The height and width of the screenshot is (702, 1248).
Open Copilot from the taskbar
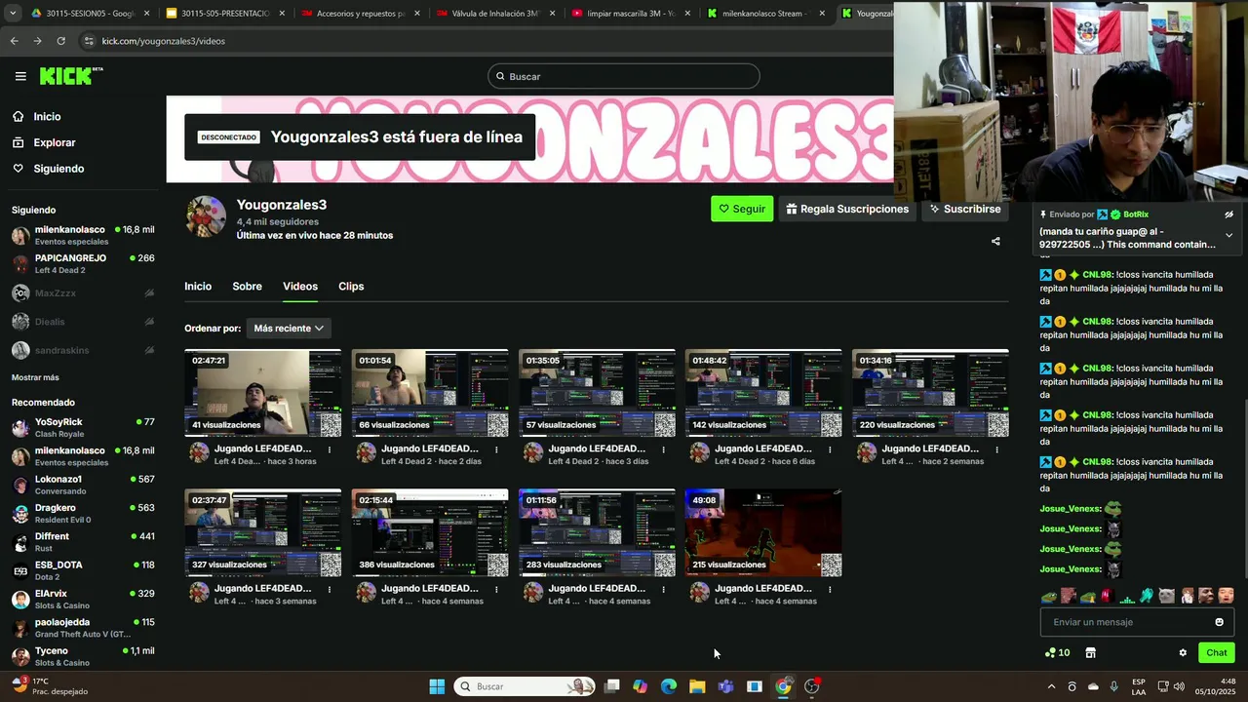tap(640, 686)
